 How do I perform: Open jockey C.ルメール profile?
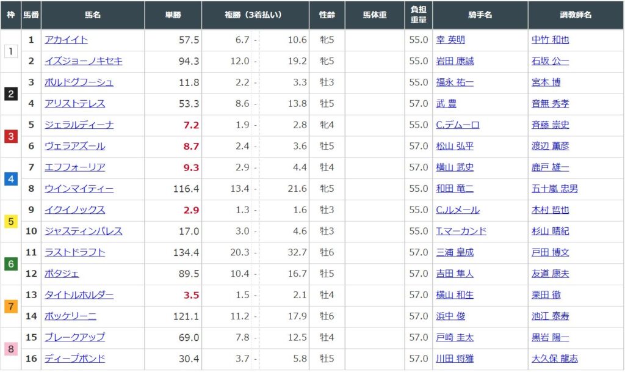point(458,210)
